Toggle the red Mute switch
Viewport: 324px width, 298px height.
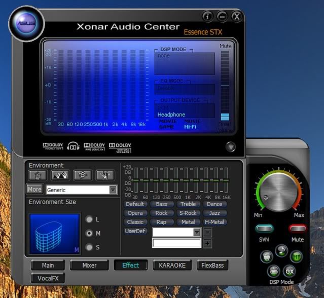pyautogui.click(x=298, y=229)
